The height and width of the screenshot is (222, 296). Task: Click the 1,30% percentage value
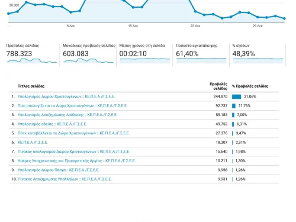pos(240,161)
